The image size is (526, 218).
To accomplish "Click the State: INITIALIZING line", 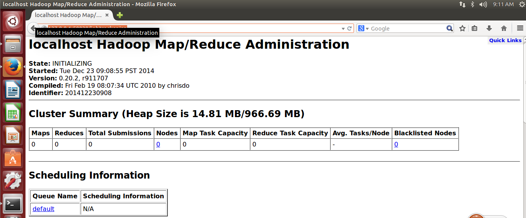I will 60,63.
